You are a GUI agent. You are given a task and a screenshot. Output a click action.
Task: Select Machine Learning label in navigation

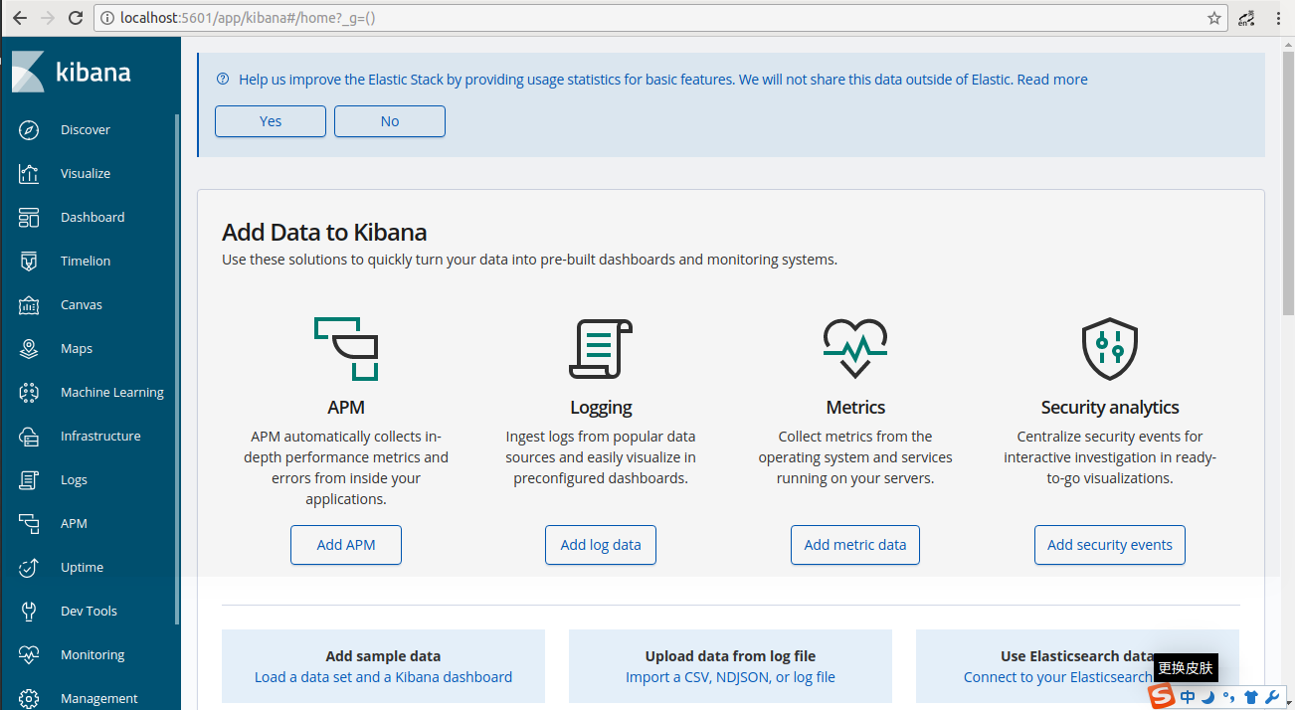(x=112, y=393)
